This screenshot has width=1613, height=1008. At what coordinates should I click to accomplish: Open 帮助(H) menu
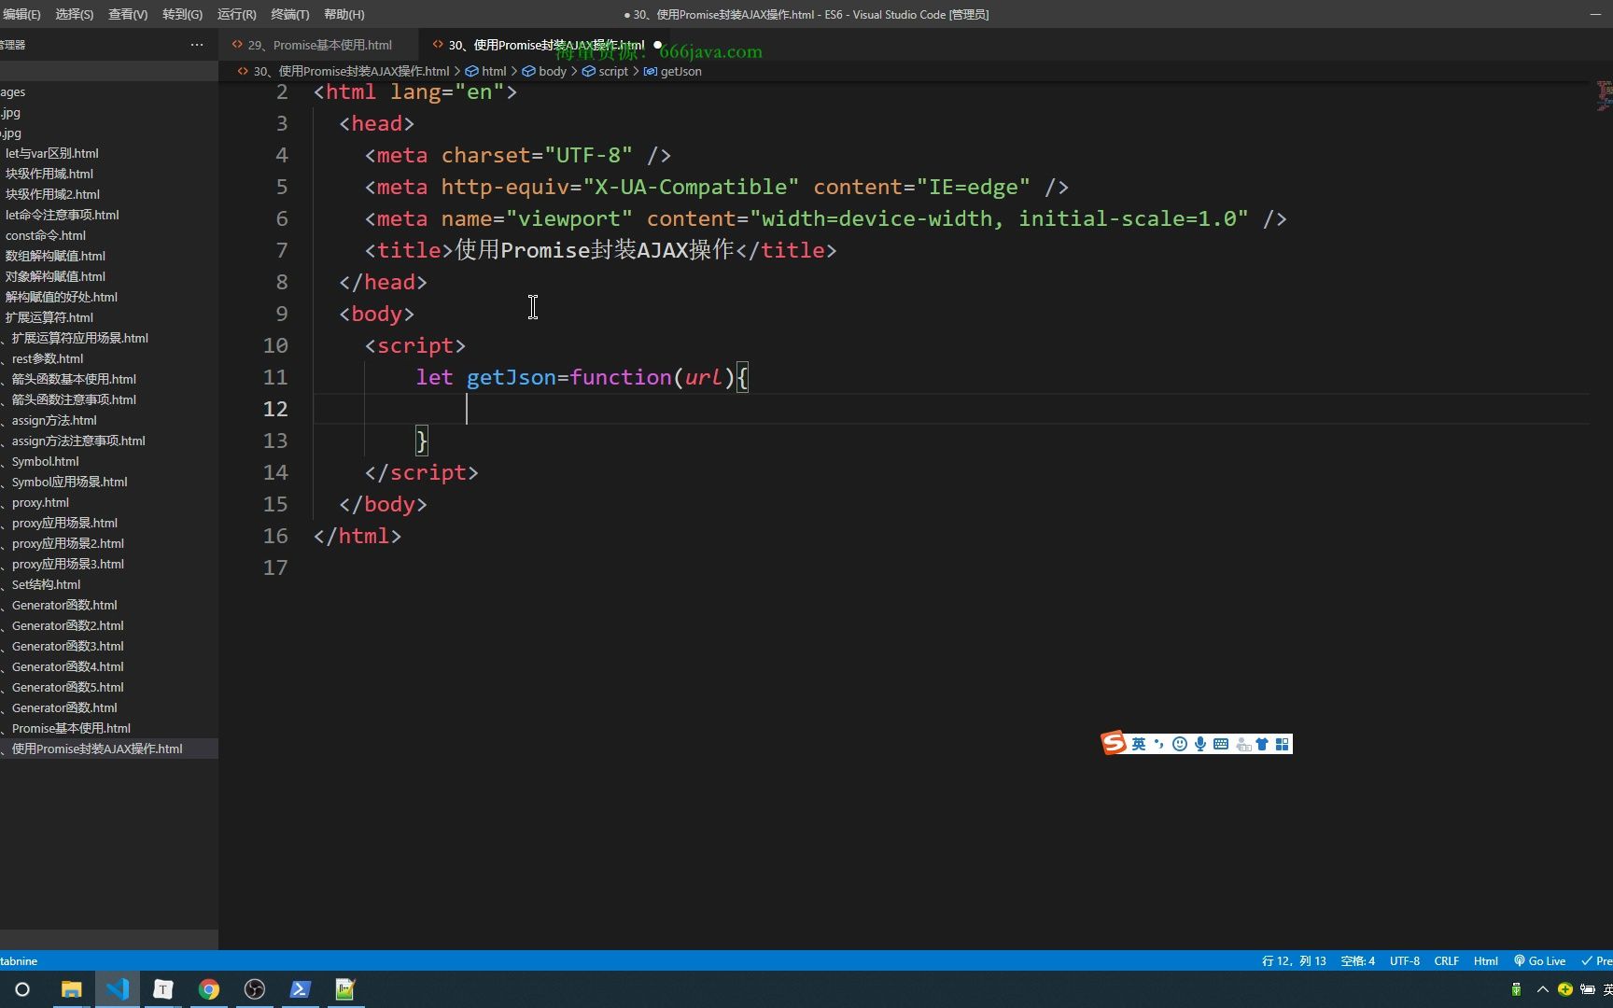point(344,14)
